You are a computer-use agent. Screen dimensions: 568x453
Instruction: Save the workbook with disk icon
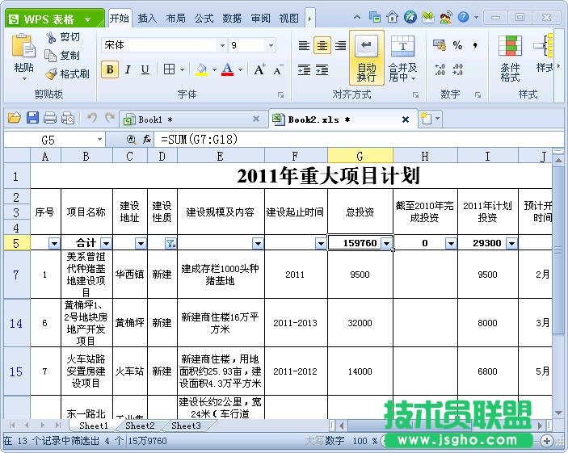pos(32,119)
